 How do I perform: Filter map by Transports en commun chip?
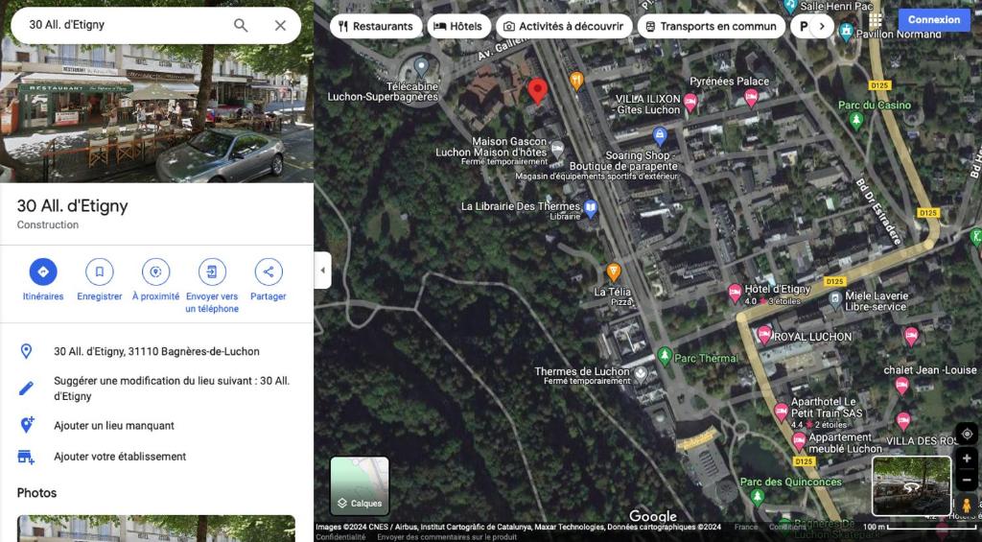click(x=711, y=26)
